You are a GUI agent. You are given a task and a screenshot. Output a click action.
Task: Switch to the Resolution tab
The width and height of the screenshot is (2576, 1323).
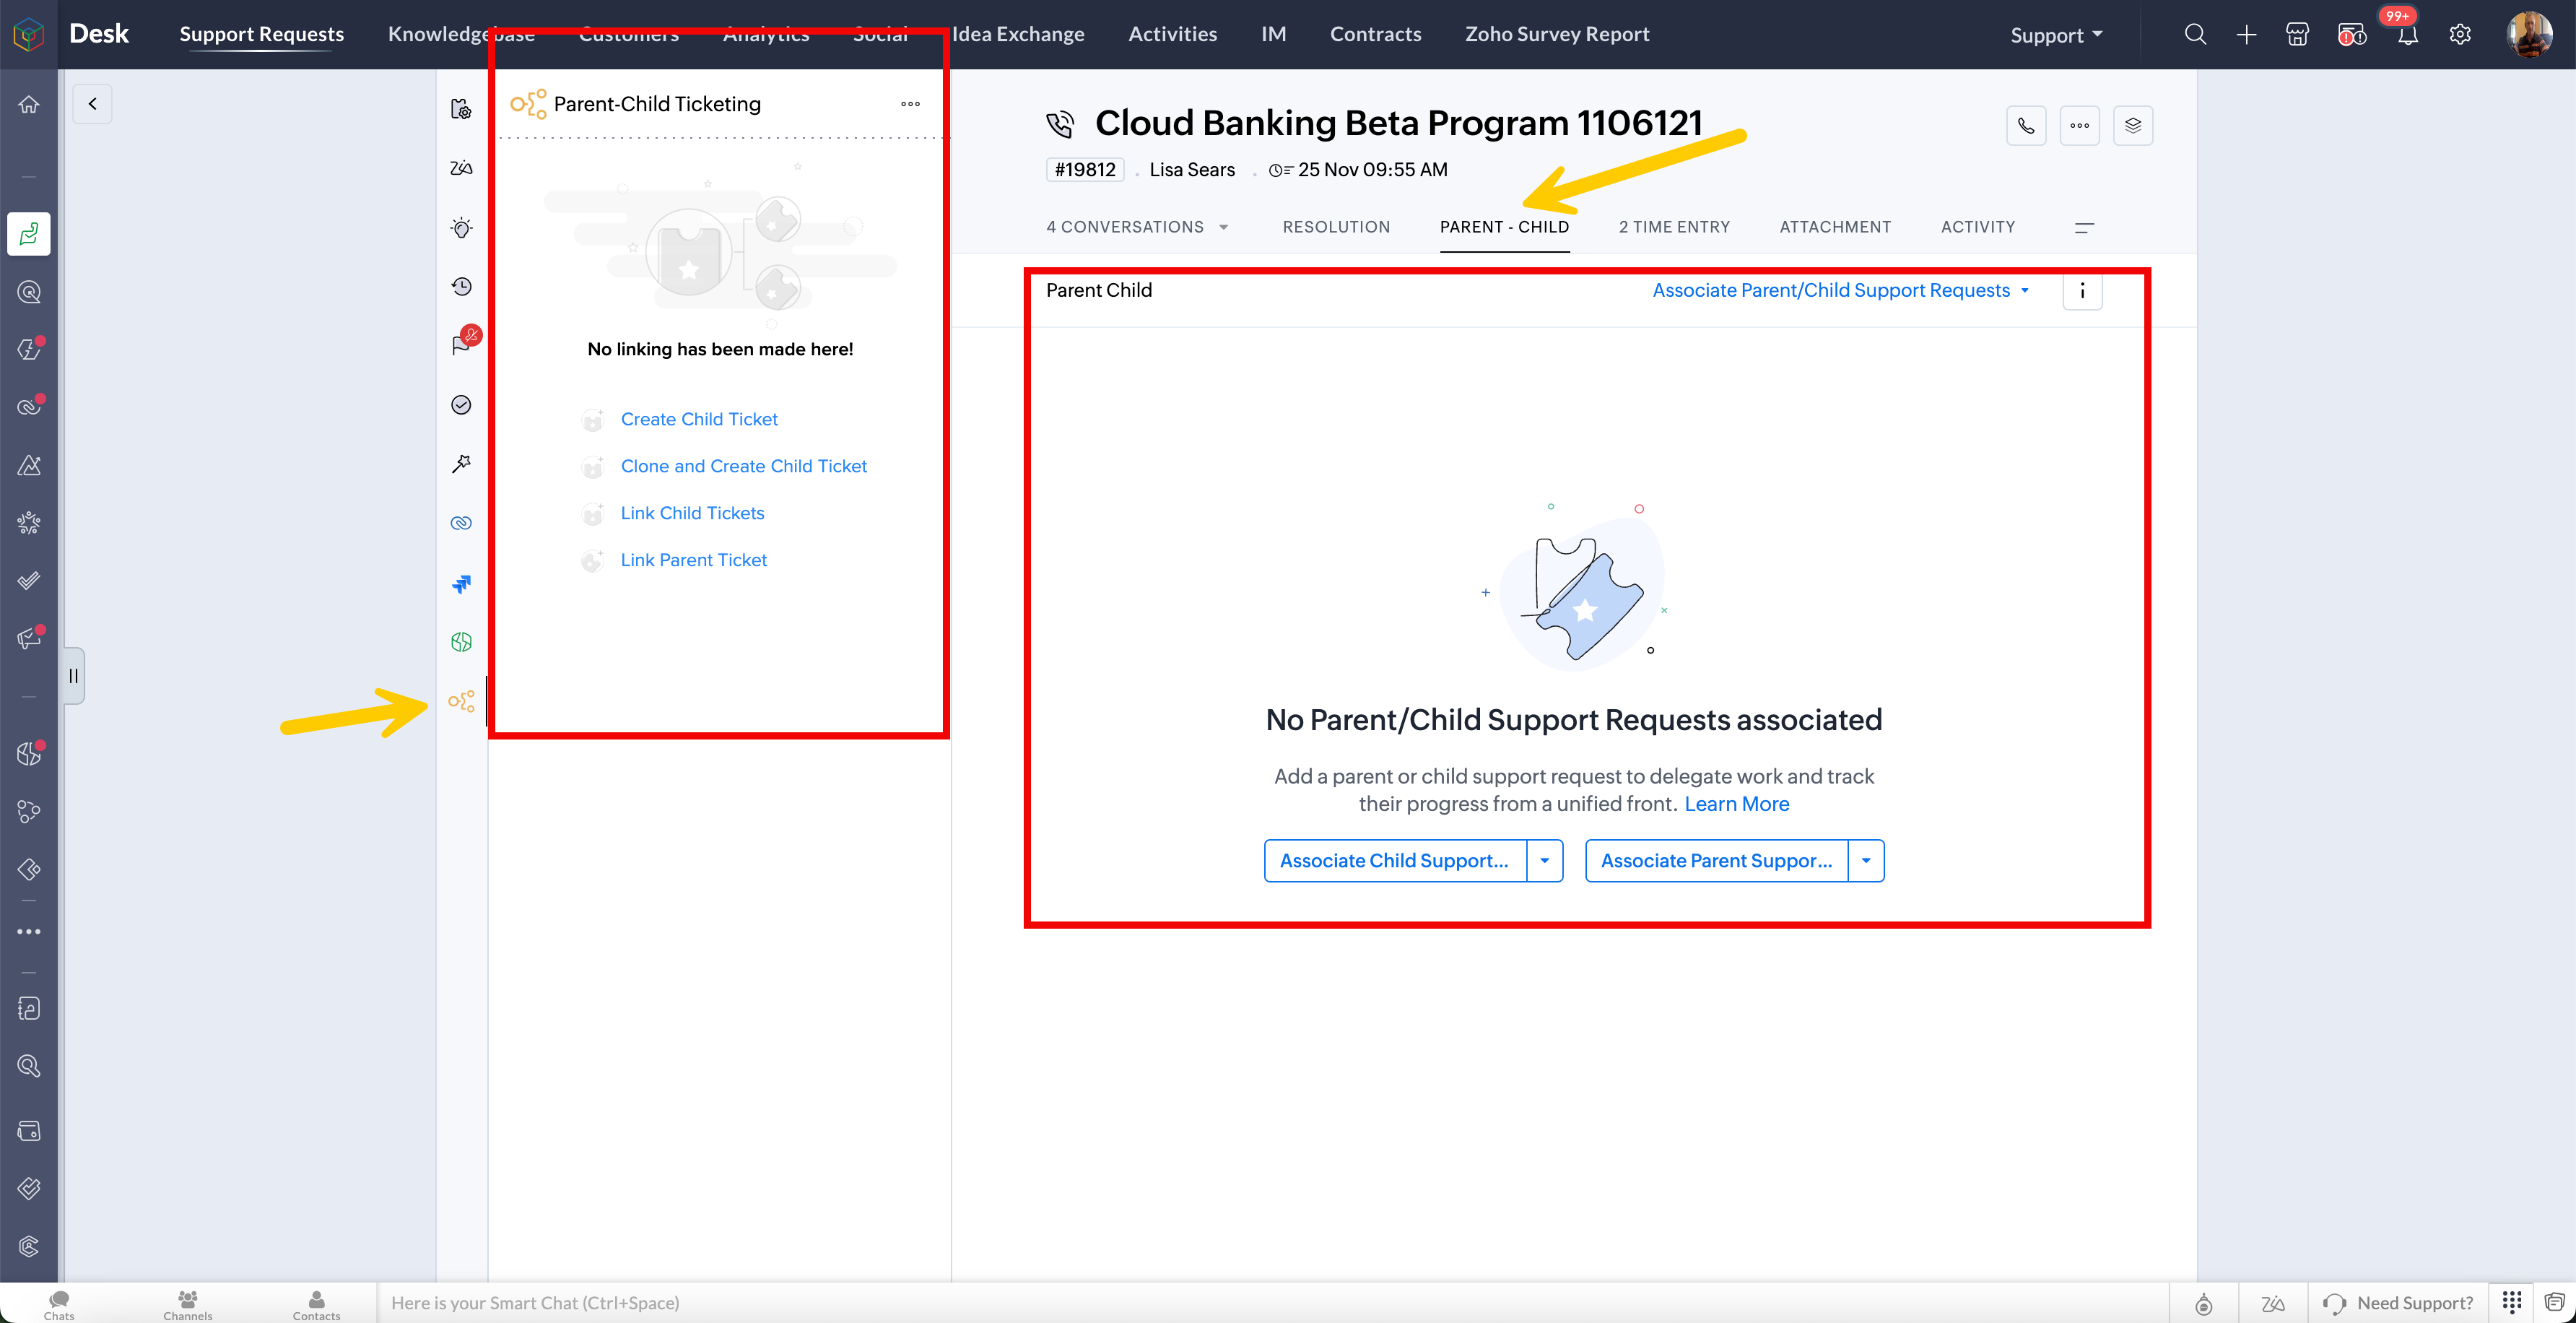pos(1336,227)
